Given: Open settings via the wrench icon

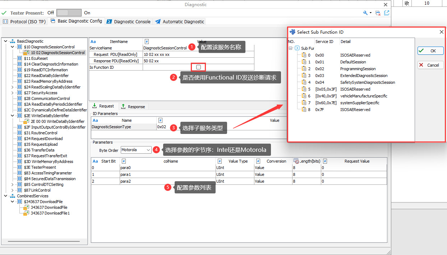Looking at the screenshot, I should tap(365, 13).
